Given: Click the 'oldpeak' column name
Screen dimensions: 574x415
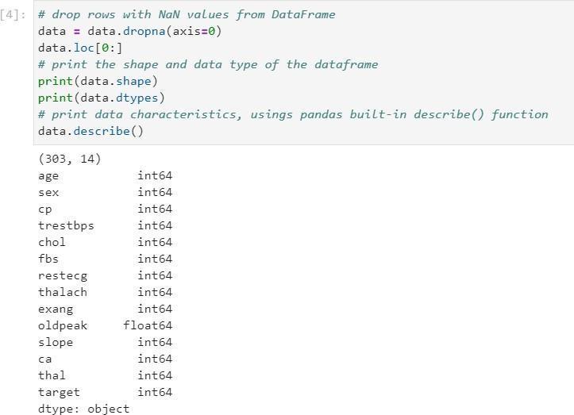Looking at the screenshot, I should pos(63,325).
